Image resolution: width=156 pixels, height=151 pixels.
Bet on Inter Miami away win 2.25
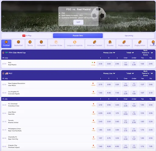117,84
